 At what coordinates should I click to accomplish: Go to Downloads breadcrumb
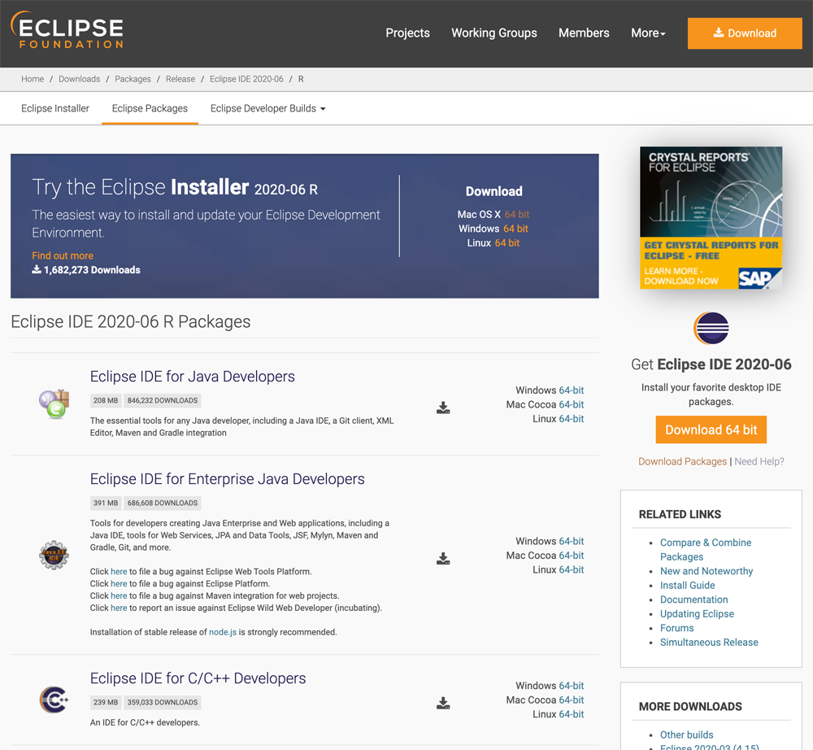coord(80,79)
